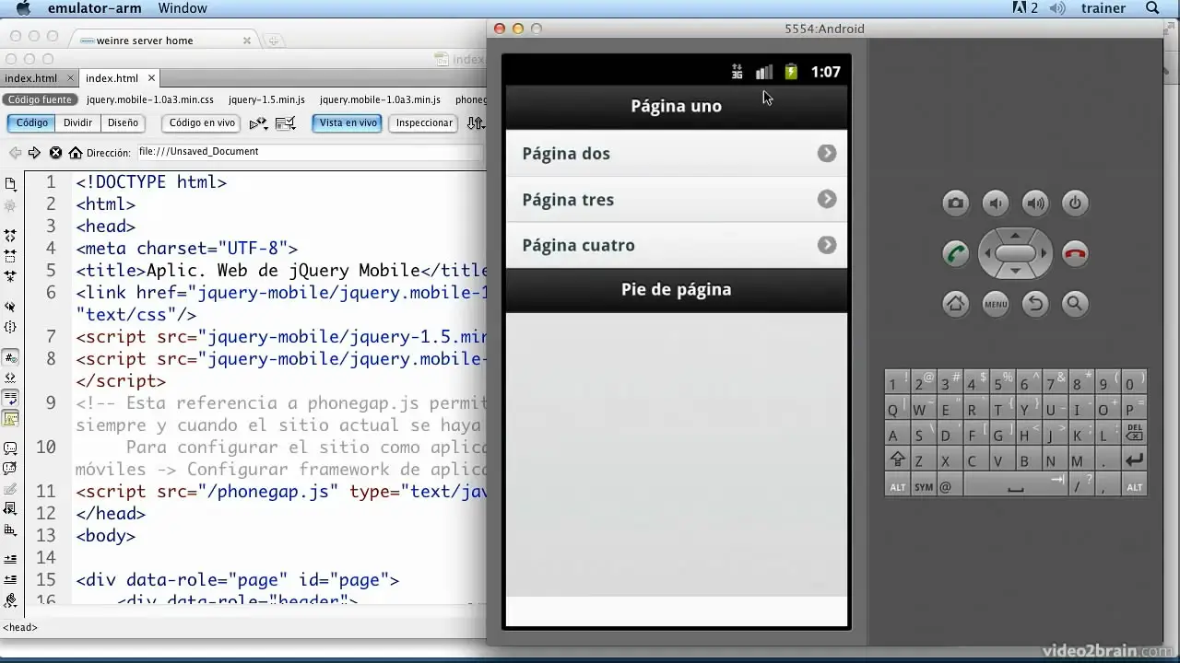Select weinre server home browser tab

pos(166,41)
